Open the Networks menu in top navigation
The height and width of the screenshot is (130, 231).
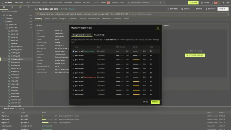pyautogui.click(x=68, y=3)
